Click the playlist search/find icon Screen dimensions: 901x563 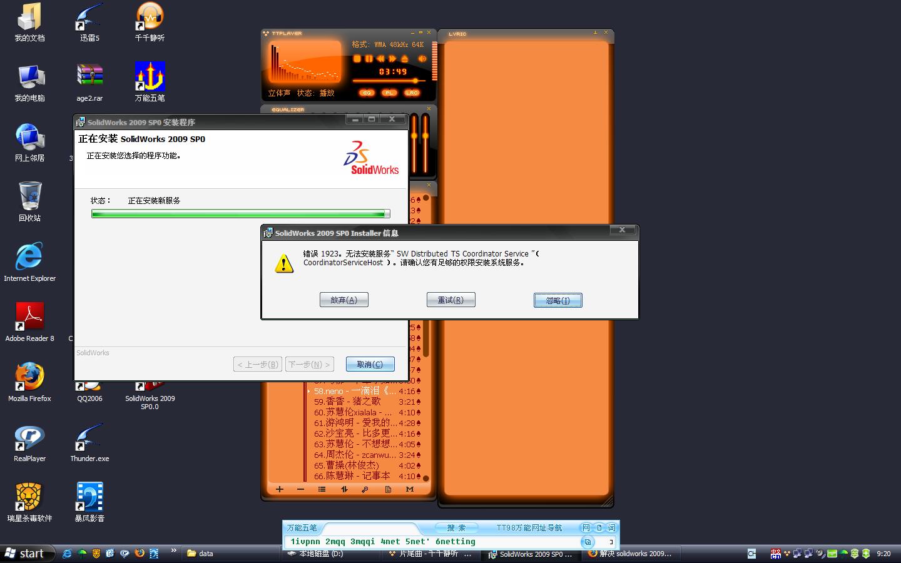pos(365,489)
